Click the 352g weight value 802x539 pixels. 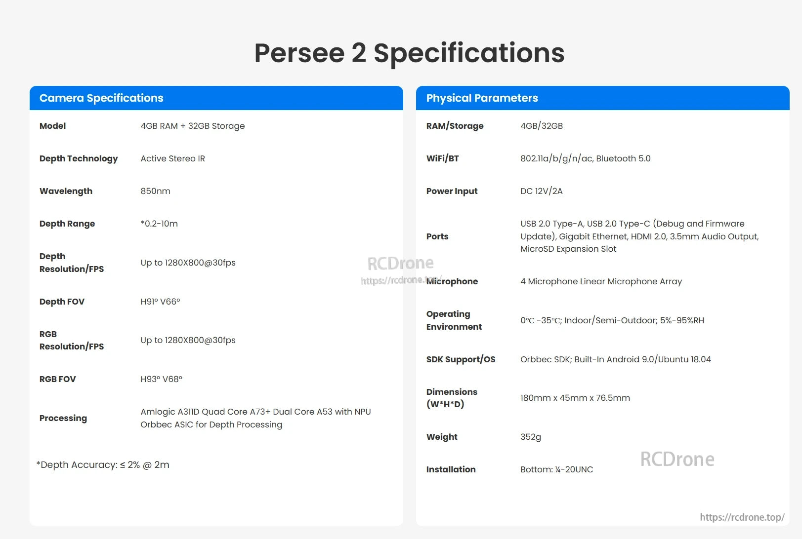tap(530, 437)
